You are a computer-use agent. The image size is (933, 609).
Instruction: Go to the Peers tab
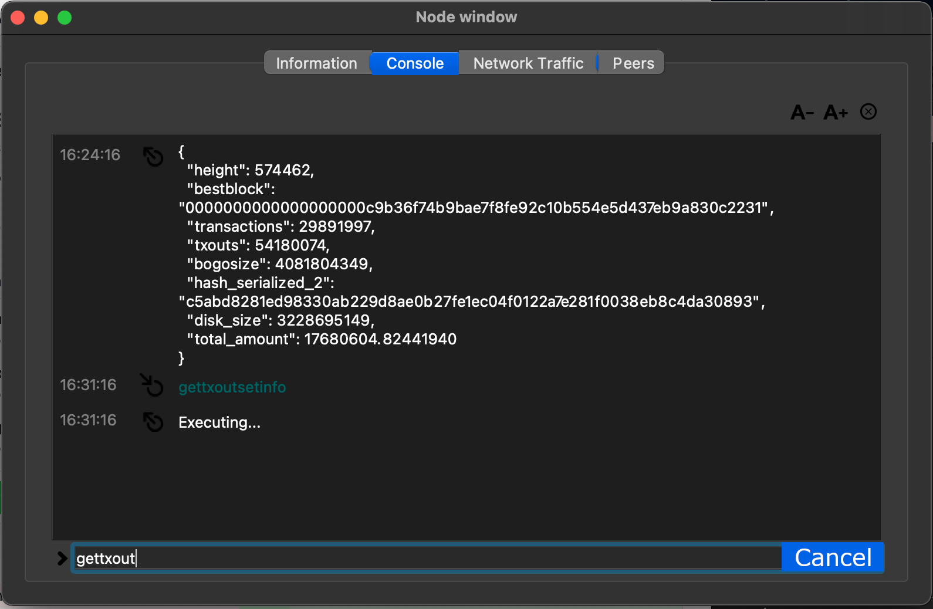click(x=633, y=63)
